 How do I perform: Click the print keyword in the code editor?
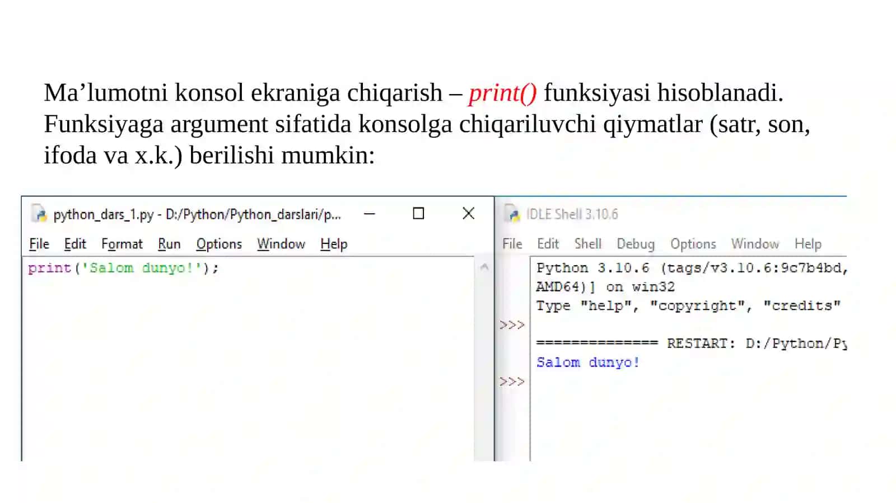click(x=50, y=268)
